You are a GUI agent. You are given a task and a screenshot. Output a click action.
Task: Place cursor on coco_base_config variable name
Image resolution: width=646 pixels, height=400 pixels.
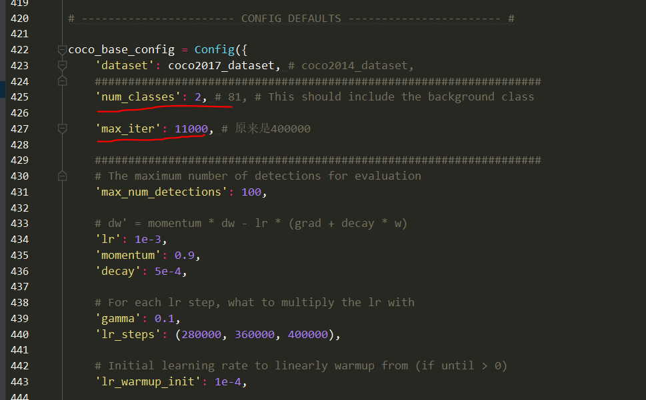point(121,50)
